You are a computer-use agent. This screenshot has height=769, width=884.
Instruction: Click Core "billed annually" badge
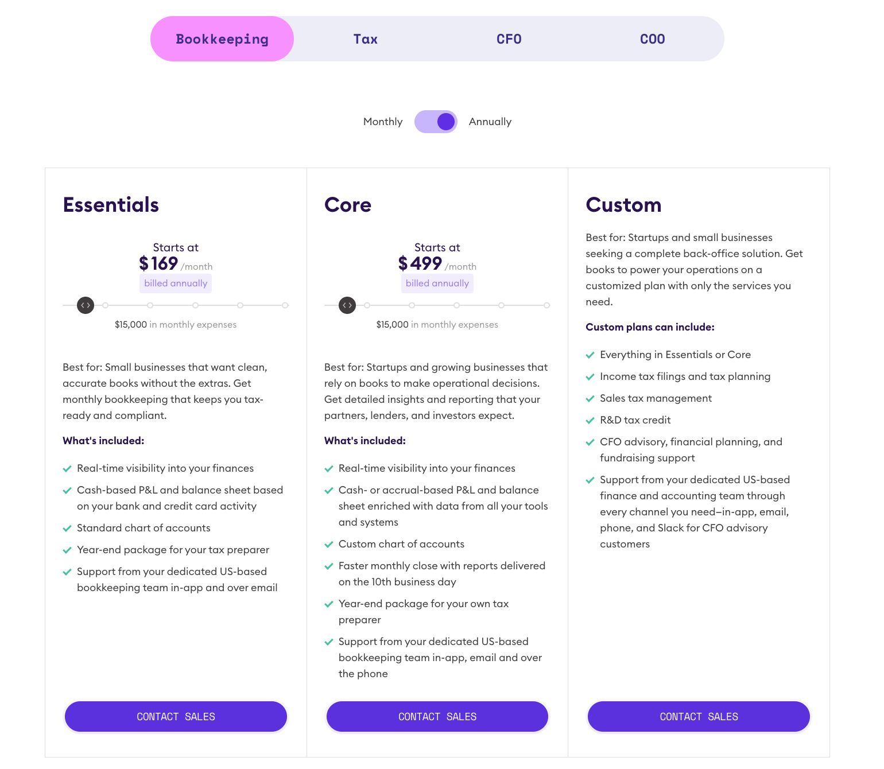click(437, 283)
